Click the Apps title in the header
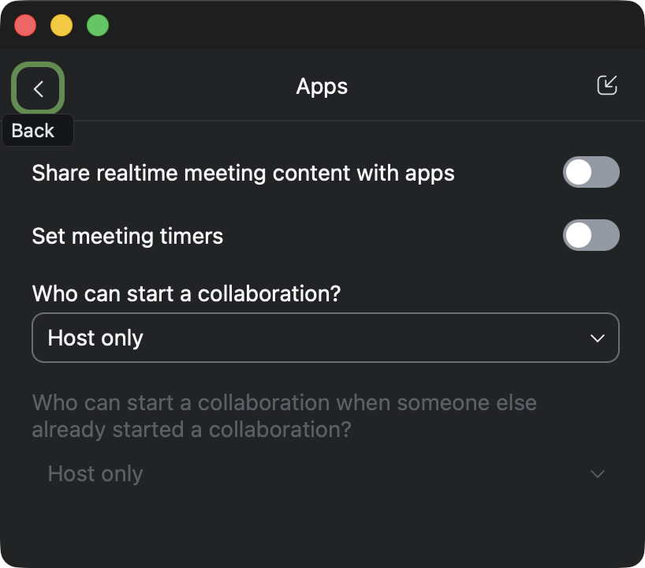 click(322, 87)
